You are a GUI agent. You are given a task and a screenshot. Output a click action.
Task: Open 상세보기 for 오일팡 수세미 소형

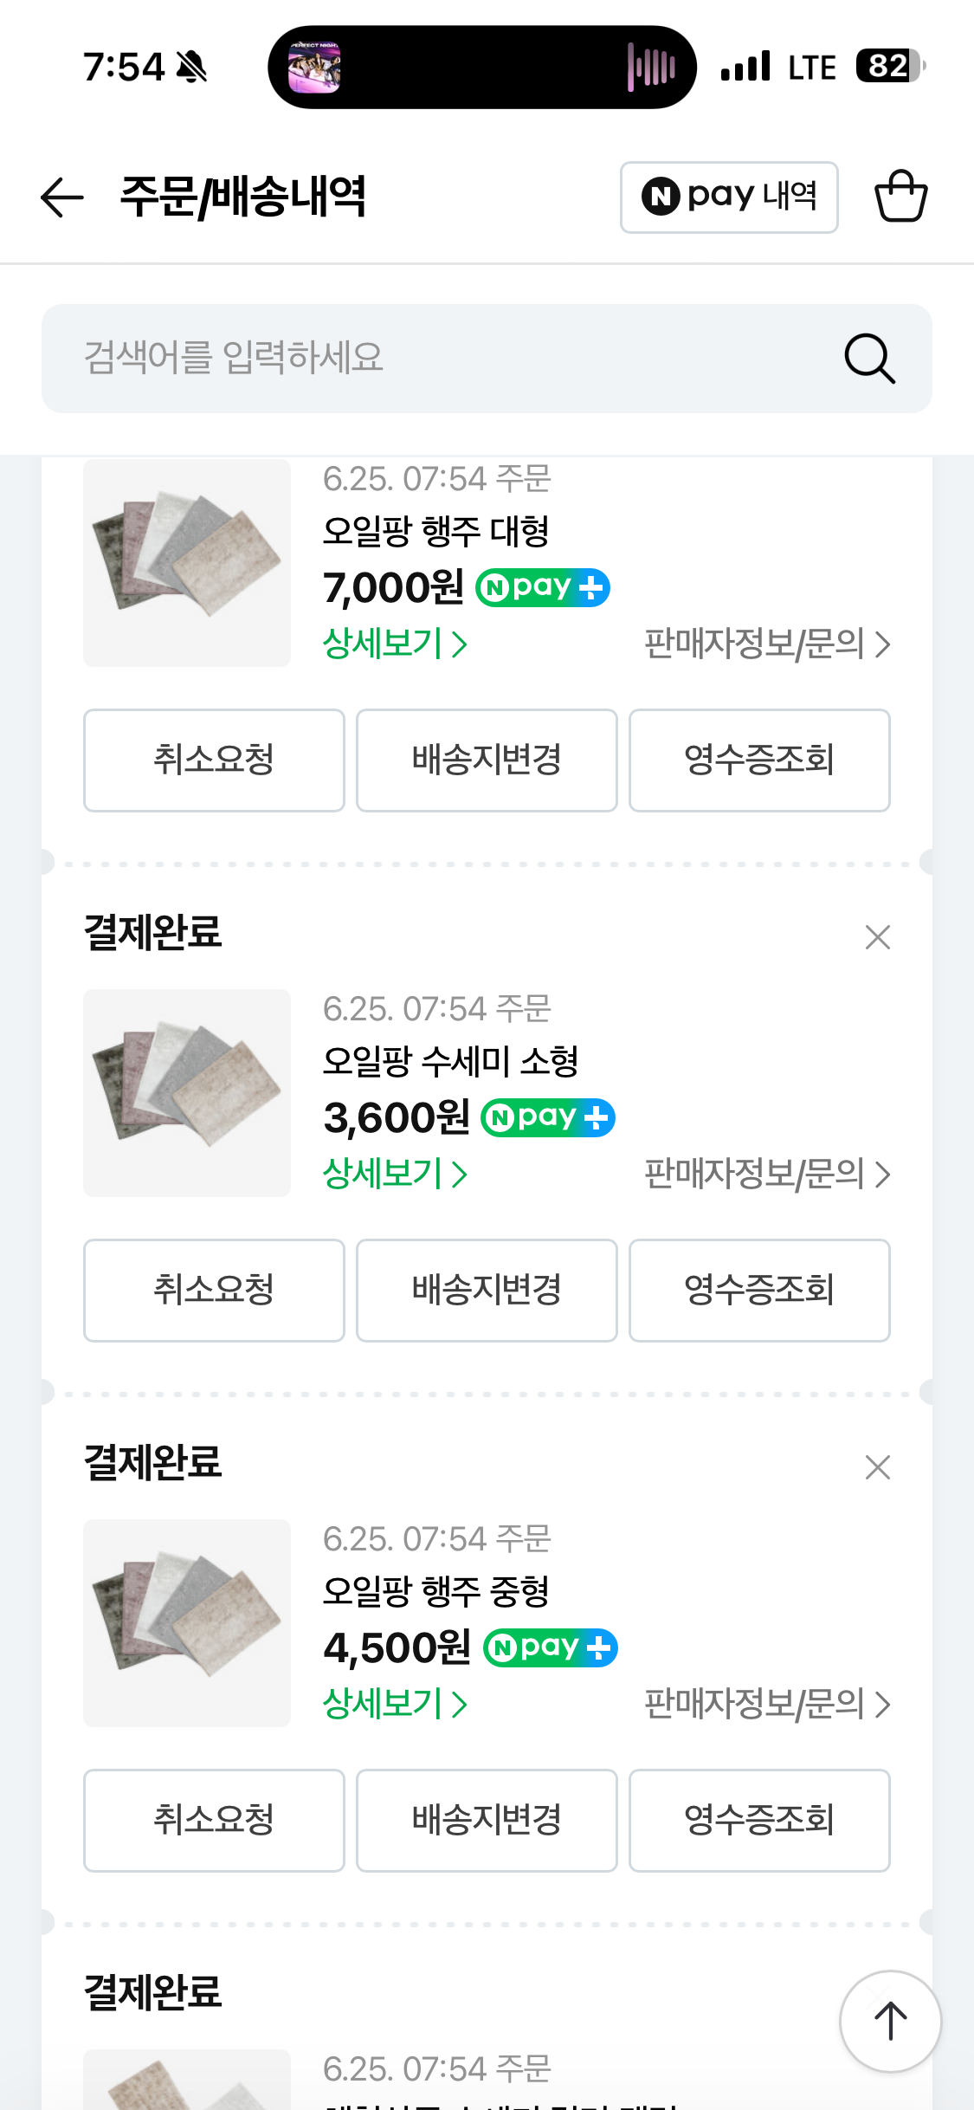tap(395, 1174)
